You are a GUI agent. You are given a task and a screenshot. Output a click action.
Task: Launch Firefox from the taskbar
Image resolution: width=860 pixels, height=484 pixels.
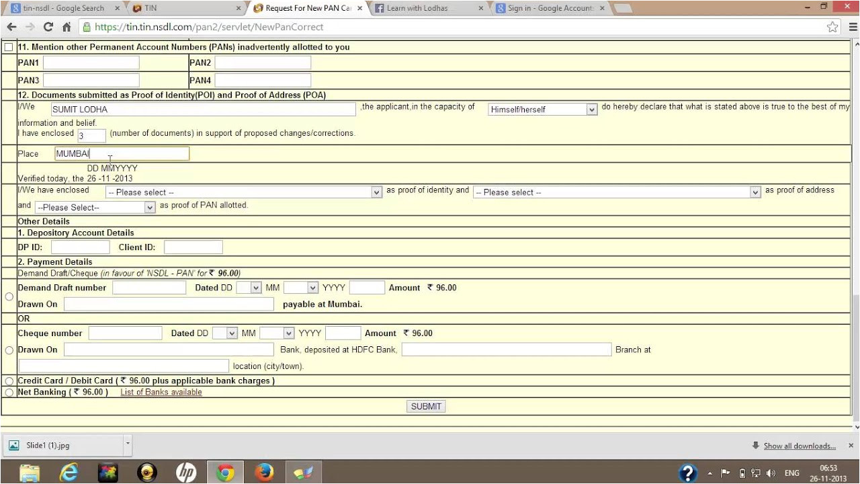[x=264, y=473]
